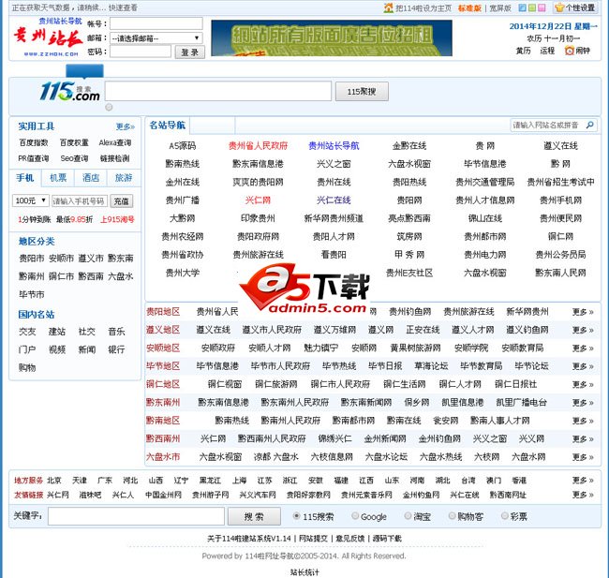The width and height of the screenshot is (609, 578).
Task: Open the 请选择邮箱 mailbox dropdown
Action: (x=156, y=38)
